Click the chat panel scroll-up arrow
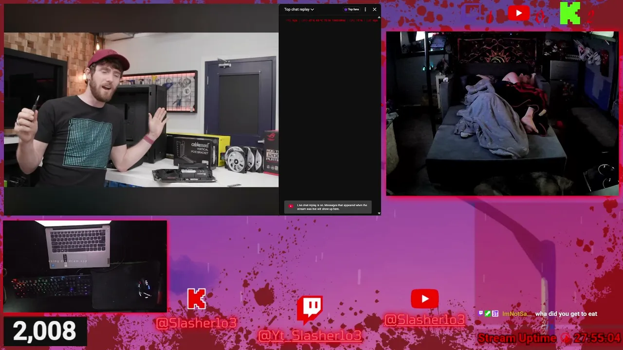The height and width of the screenshot is (350, 623). 379,17
